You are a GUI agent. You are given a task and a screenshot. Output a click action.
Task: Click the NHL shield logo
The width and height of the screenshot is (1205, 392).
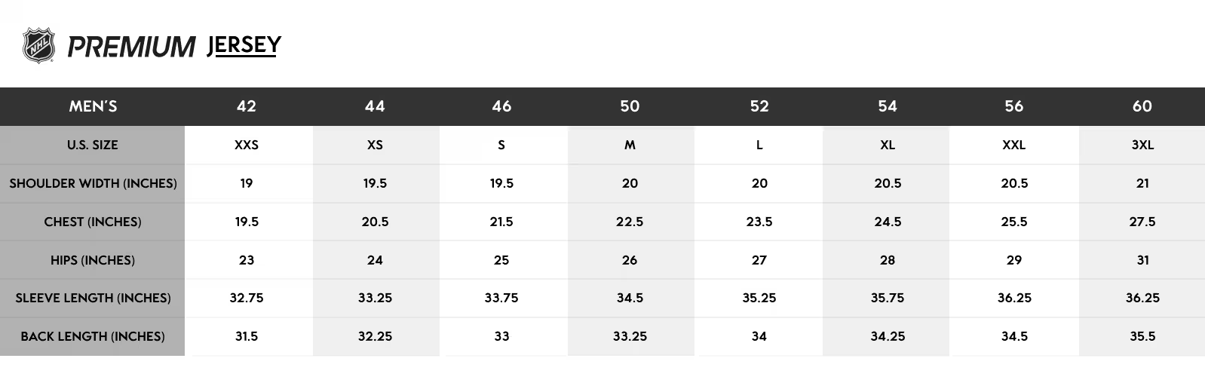tap(38, 46)
